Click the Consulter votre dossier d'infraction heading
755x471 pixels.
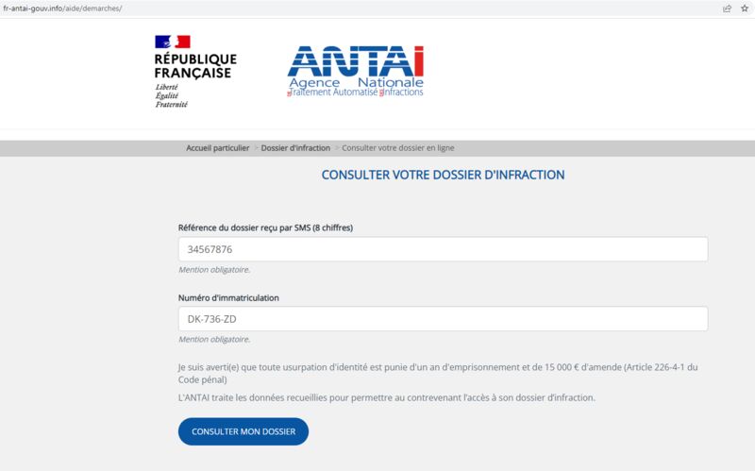[443, 175]
